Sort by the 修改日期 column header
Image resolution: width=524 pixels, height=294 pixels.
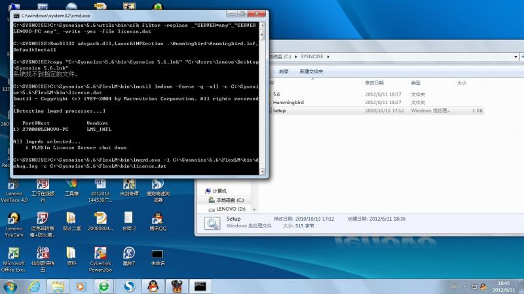click(x=374, y=83)
